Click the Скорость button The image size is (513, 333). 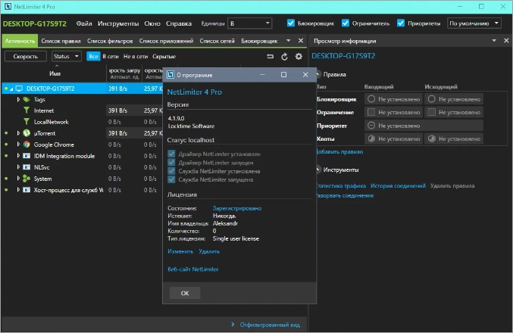point(26,56)
